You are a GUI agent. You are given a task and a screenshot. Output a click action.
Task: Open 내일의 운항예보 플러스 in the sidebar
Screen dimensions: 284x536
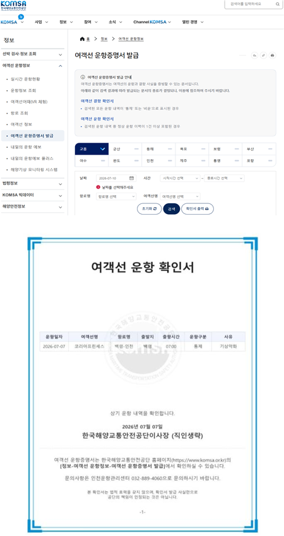(x=32, y=158)
